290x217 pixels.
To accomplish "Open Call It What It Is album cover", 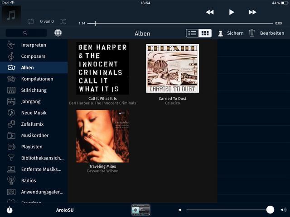I will (x=103, y=68).
